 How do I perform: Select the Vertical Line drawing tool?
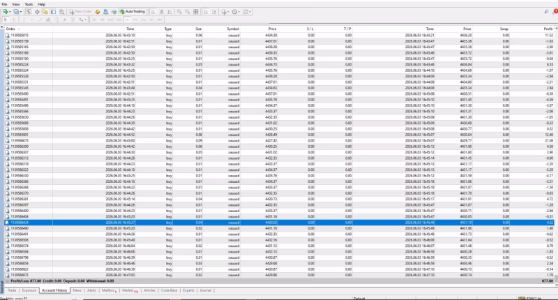24,20
